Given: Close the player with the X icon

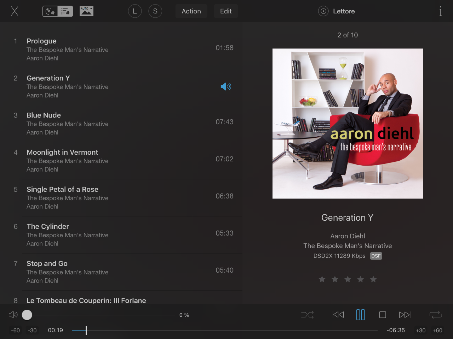Looking at the screenshot, I should (x=15, y=11).
